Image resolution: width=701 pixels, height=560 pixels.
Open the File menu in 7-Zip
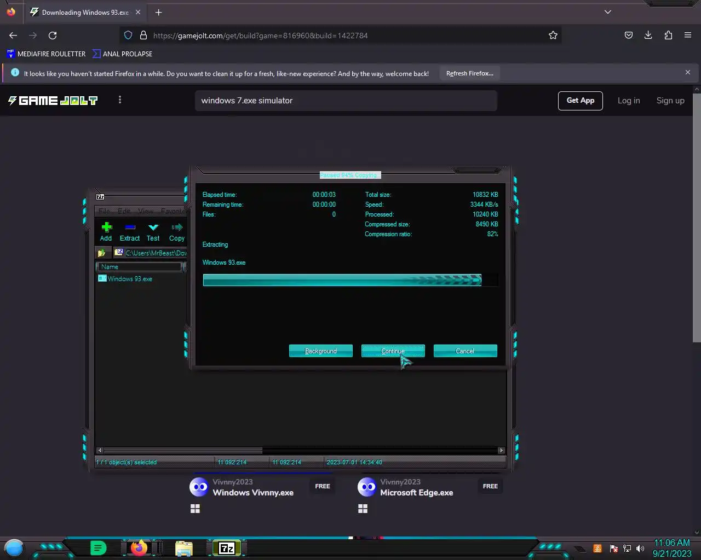[x=104, y=211]
